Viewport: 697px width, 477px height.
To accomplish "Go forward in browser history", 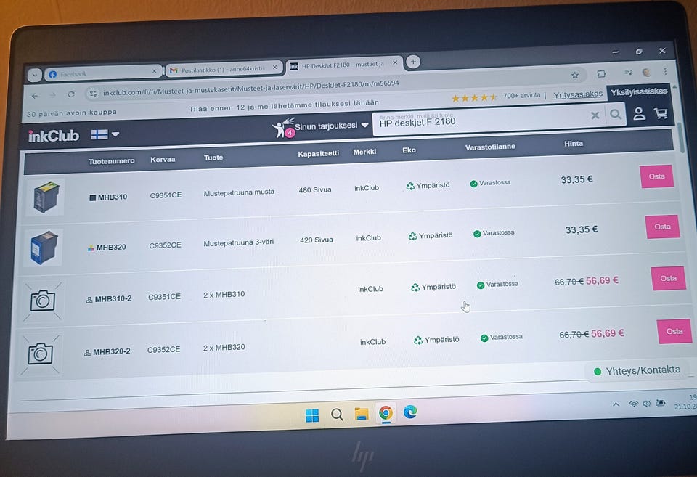I will (x=53, y=94).
